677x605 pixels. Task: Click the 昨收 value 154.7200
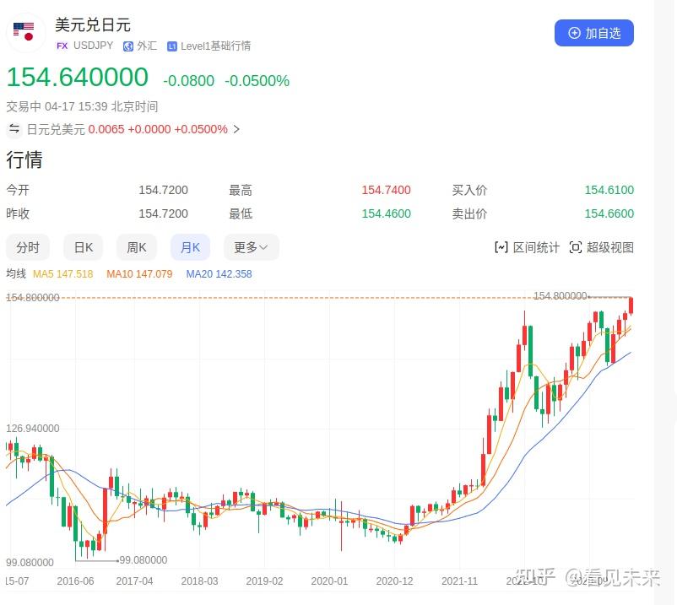point(163,213)
